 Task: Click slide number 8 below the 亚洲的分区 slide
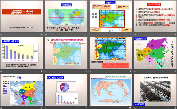175,71
